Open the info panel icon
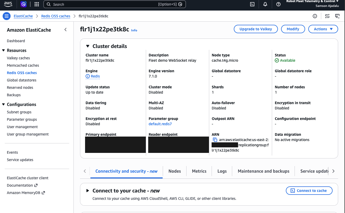This screenshot has width=345, height=213. (x=315, y=16)
